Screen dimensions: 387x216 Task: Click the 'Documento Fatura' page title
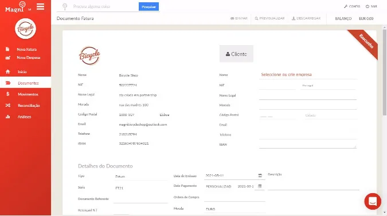click(x=75, y=18)
